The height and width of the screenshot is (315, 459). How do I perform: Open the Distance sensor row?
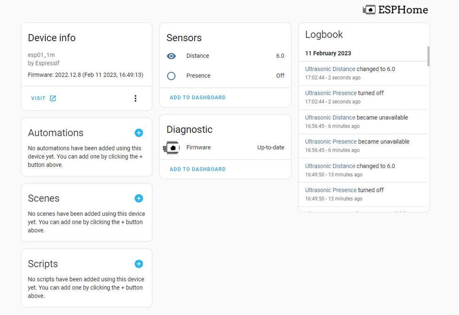225,56
